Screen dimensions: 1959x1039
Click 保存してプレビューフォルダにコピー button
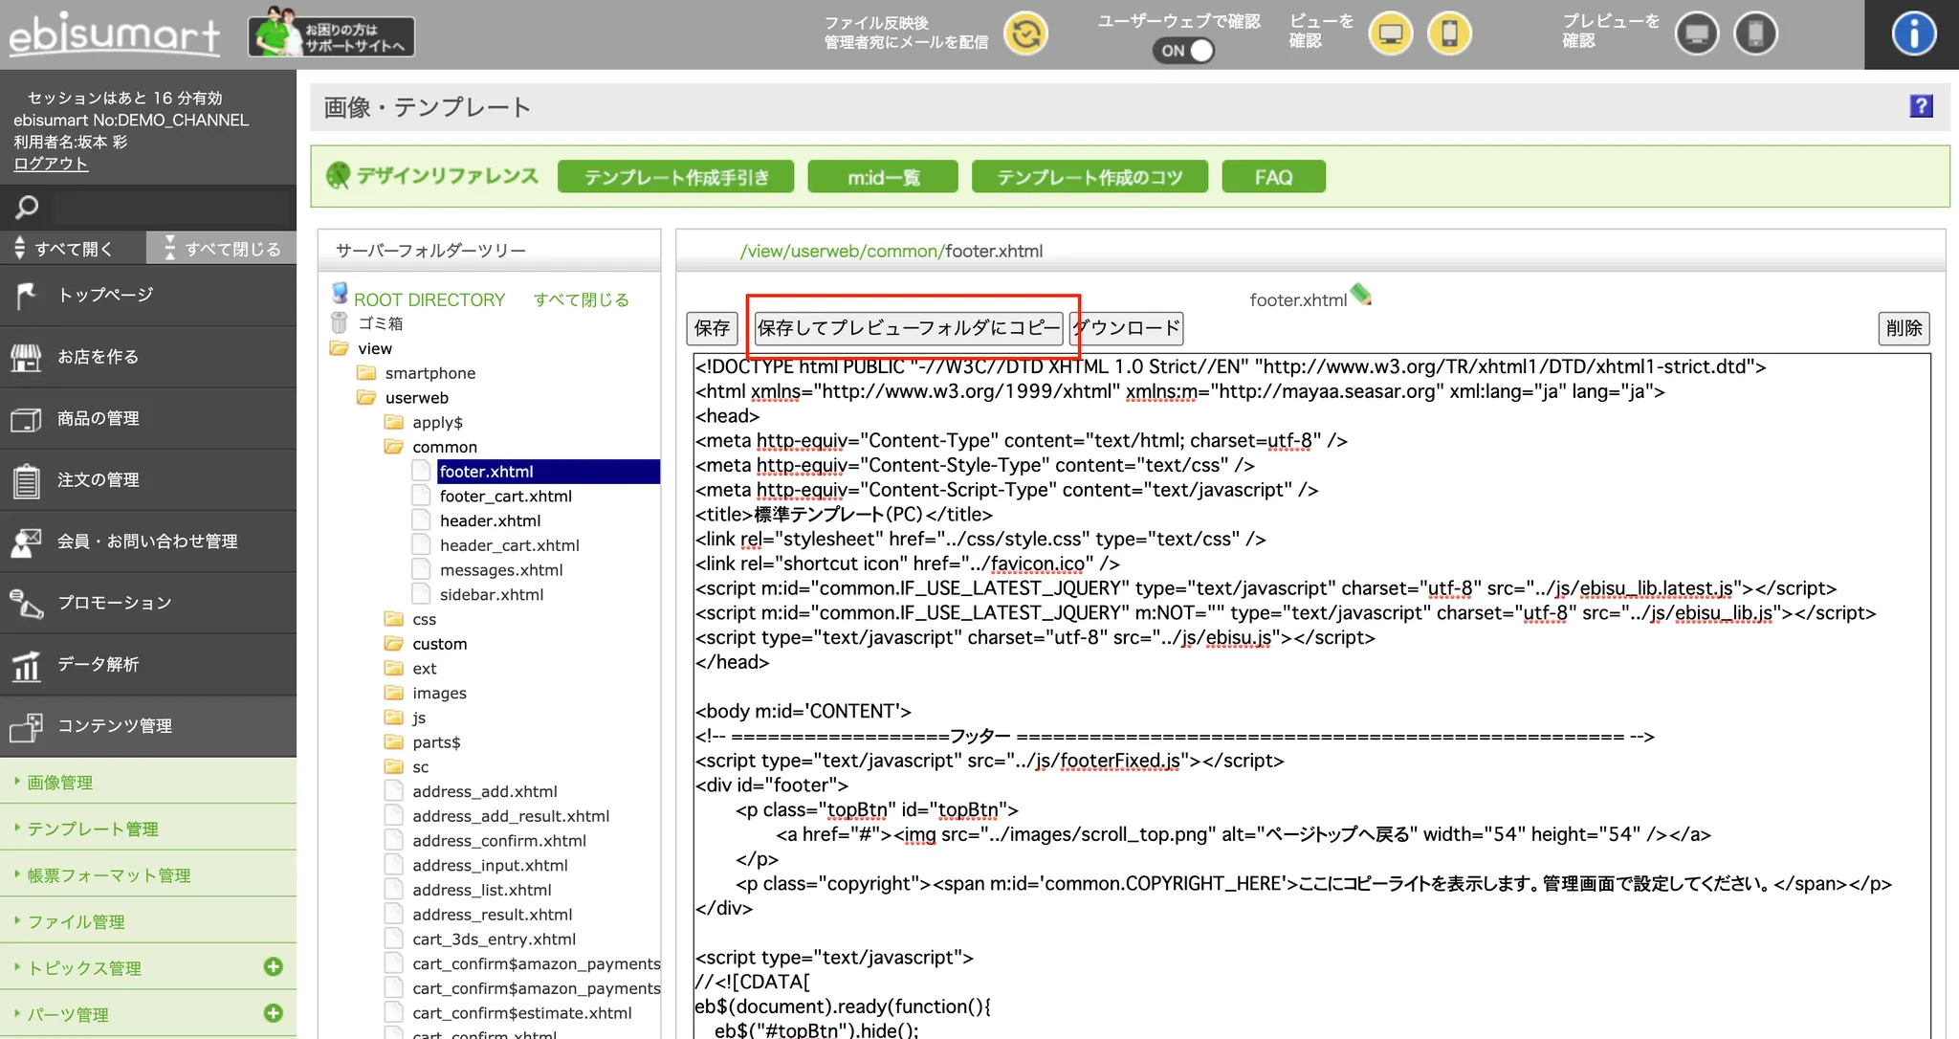[908, 328]
